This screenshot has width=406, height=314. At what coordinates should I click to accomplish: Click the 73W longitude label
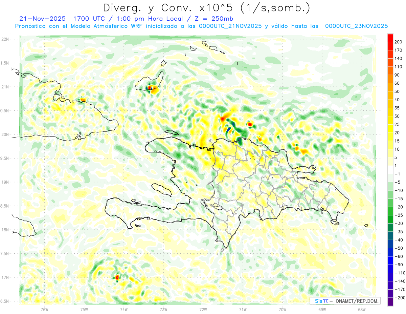[163, 309]
